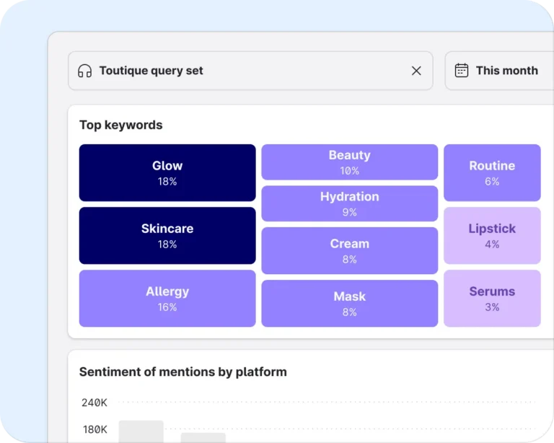Select the Skincare 18% keyword tile
Image resolution: width=554 pixels, height=443 pixels.
pyautogui.click(x=167, y=236)
